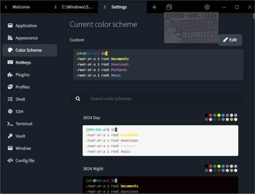Click the settings gear in title bar

(x=207, y=7)
